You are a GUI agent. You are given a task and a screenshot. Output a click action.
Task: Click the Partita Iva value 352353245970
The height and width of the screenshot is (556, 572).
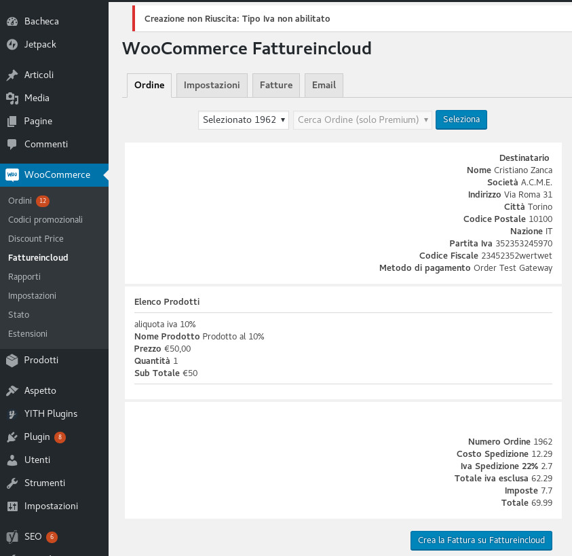point(524,244)
